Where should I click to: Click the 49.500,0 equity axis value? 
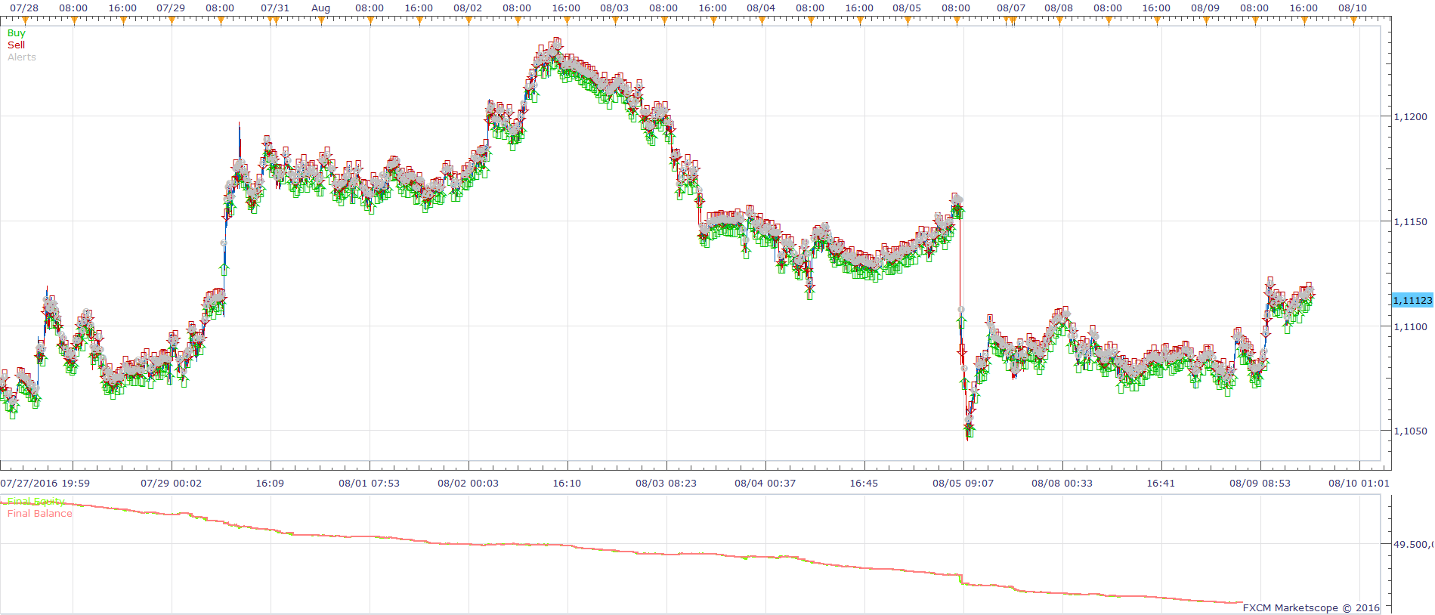[1413, 544]
